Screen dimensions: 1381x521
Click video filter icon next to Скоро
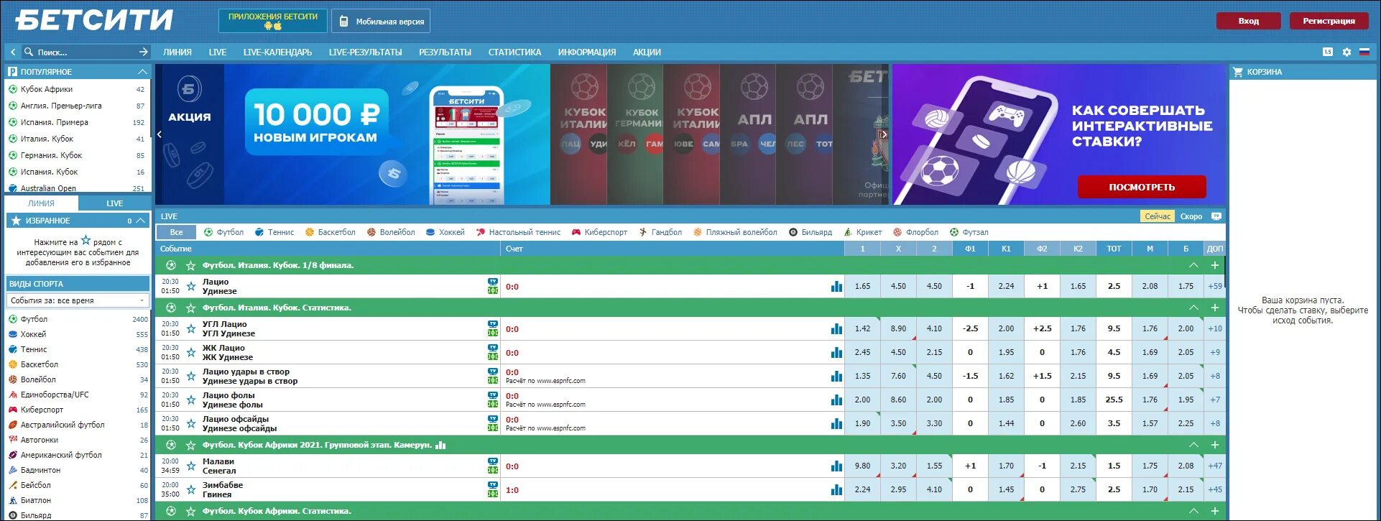click(1216, 216)
